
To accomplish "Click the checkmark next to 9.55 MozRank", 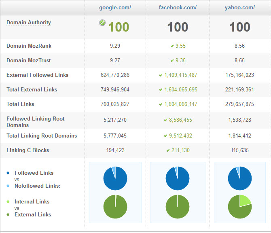I will pyautogui.click(x=172, y=46).
